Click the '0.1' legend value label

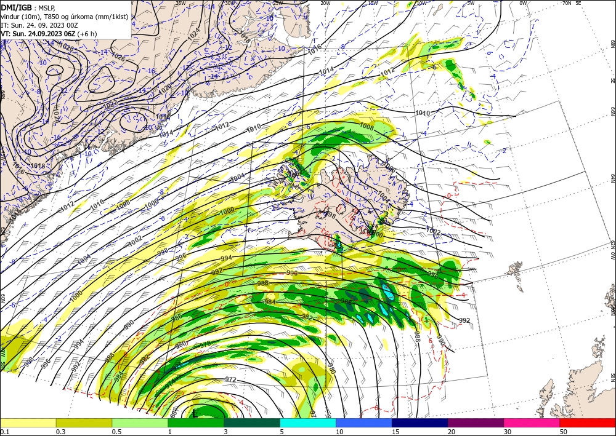point(6,432)
